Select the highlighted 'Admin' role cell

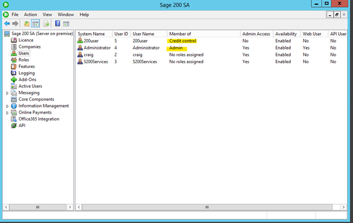point(176,48)
